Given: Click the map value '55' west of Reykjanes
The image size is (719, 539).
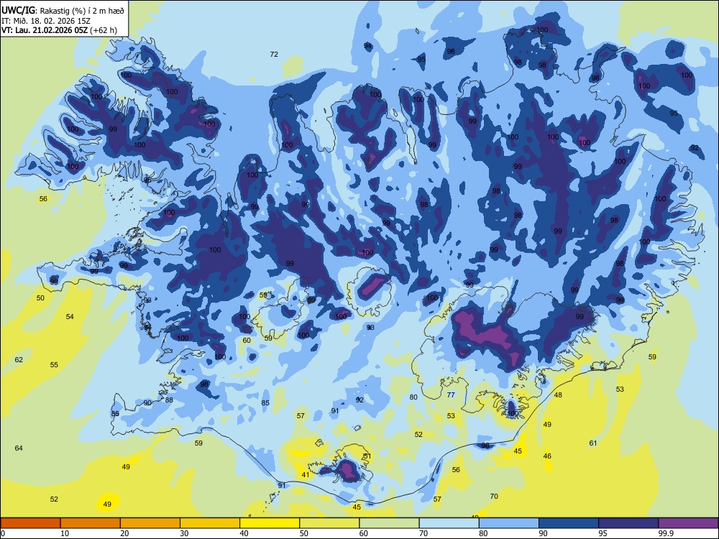Looking at the screenshot, I should (54, 365).
